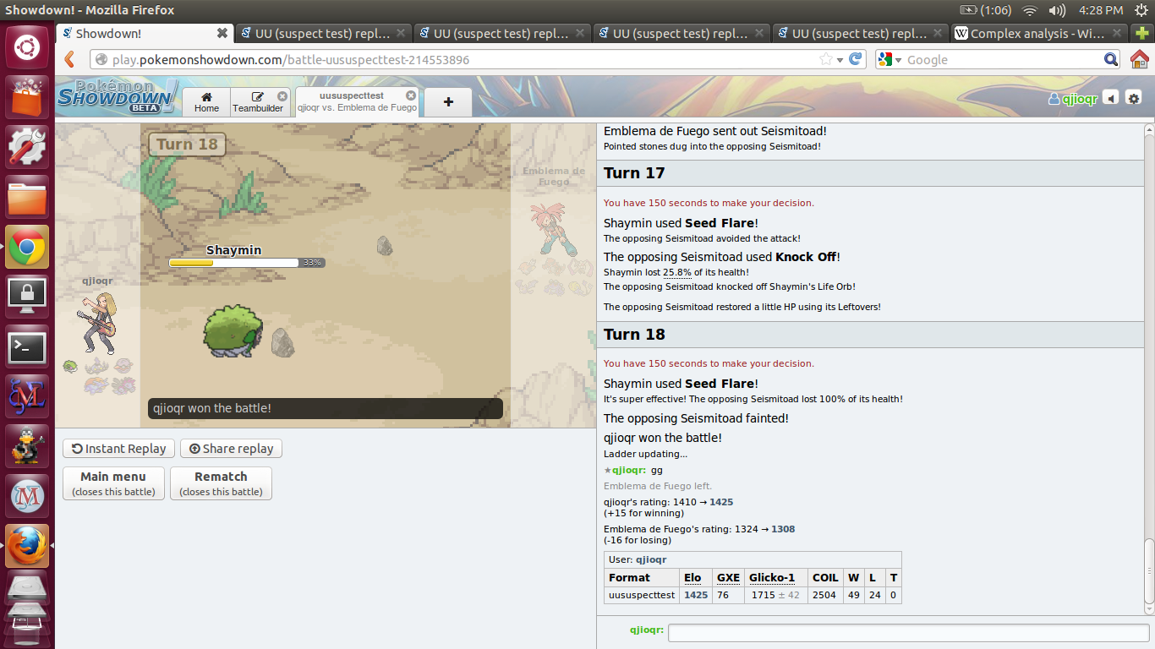Open Ubuntu Dash home launcher icon

coord(27,46)
